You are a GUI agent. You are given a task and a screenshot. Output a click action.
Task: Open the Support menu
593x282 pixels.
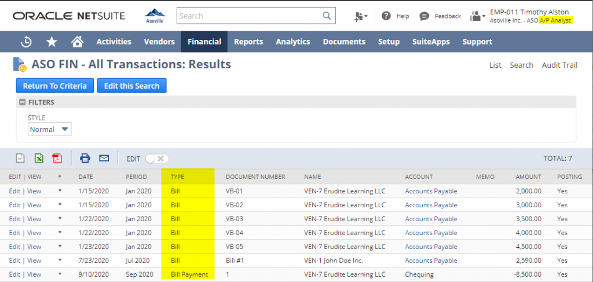pos(477,42)
